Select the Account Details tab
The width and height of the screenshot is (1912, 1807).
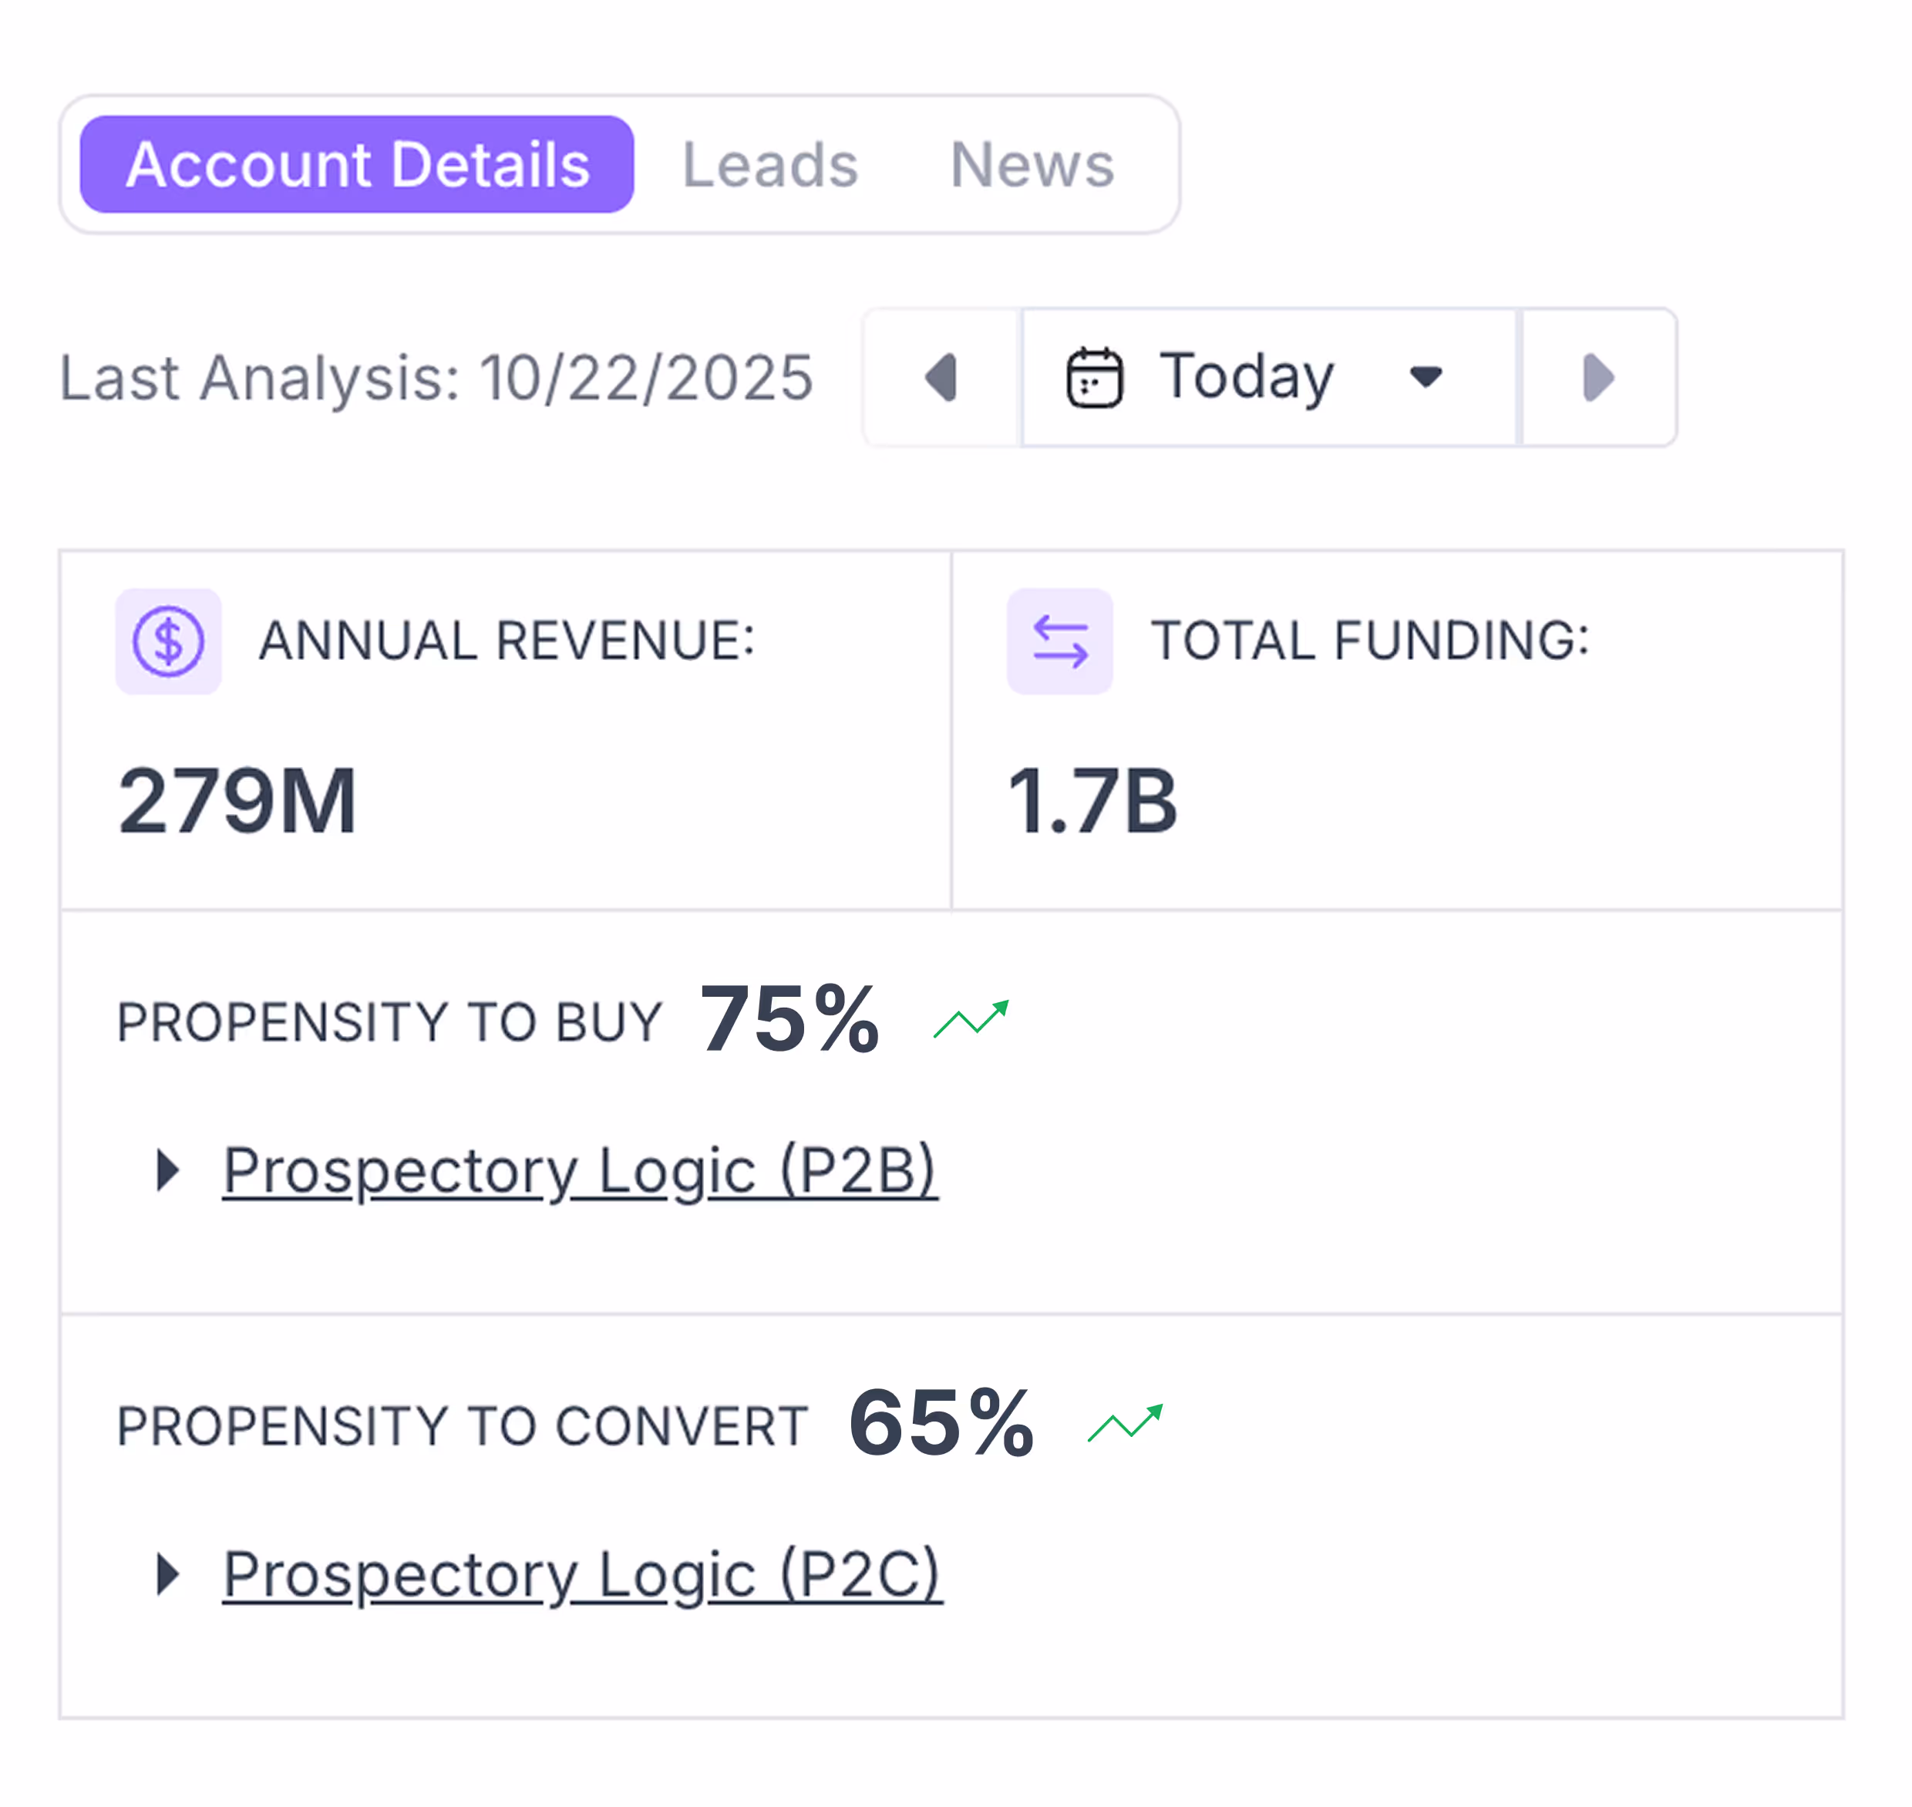[356, 165]
